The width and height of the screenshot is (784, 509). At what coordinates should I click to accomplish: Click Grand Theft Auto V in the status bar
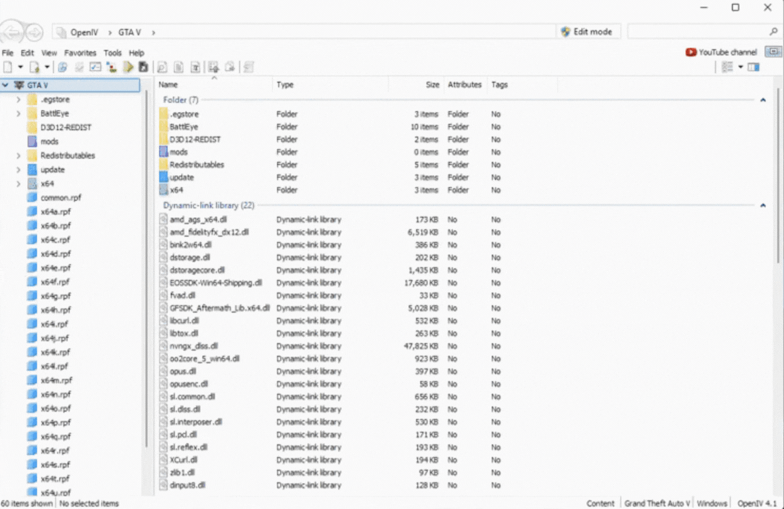coord(657,503)
